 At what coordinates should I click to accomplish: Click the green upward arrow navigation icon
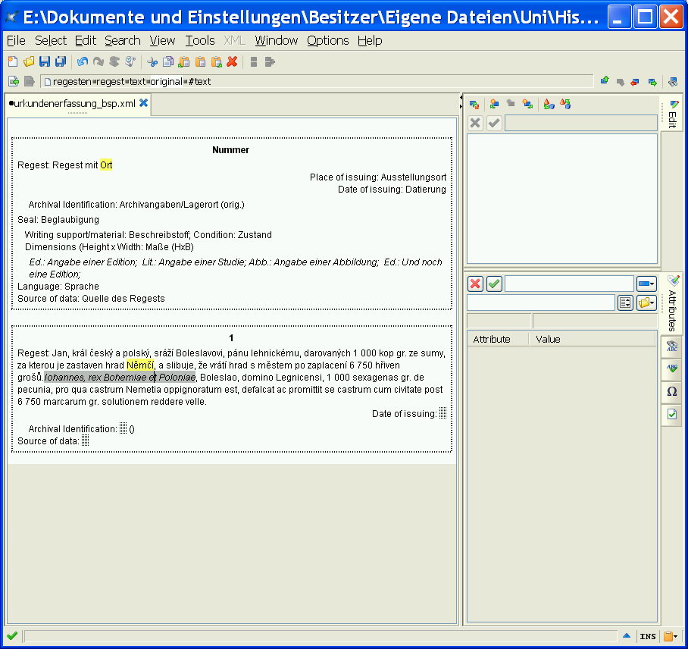605,81
